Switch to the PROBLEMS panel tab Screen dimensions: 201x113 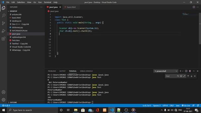tap(52, 71)
